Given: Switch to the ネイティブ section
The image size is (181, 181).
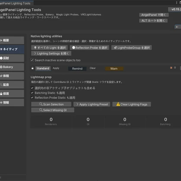Looking at the screenshot, I should [12, 49].
